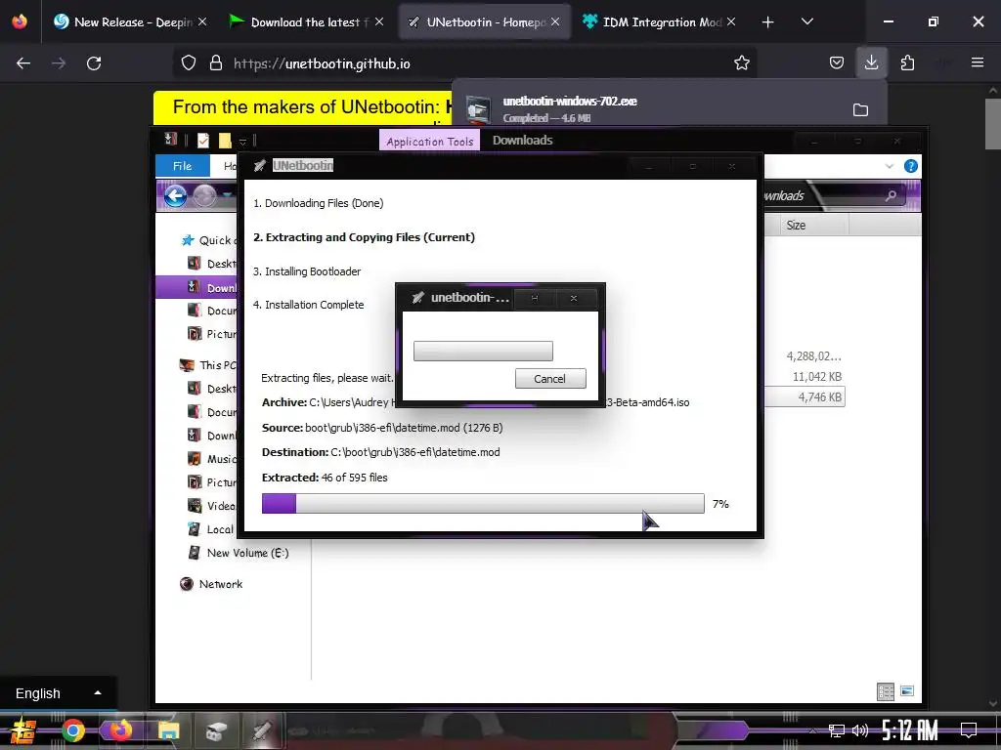Open a new Firefox tab

(767, 22)
